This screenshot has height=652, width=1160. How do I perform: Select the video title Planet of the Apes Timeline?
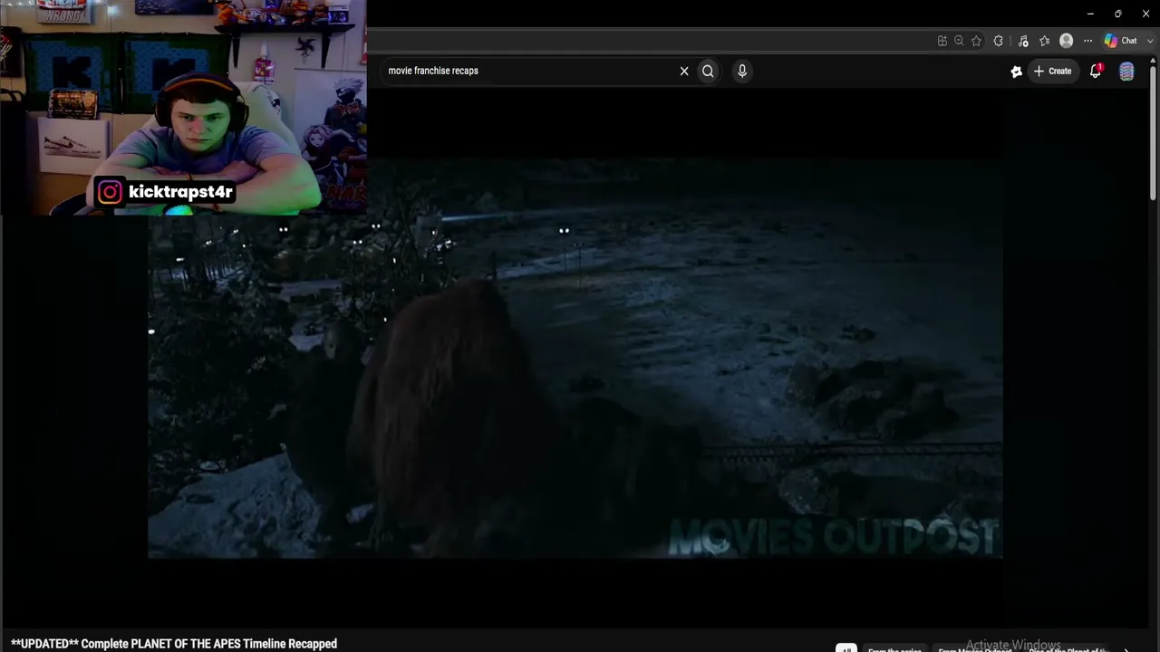click(x=174, y=644)
